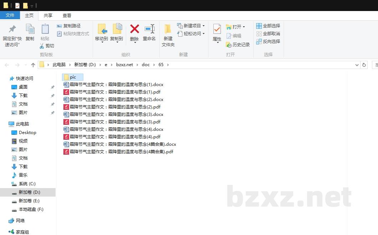This screenshot has height=235, width=378.
Task: Expand address bar history dropdown
Action: click(x=357, y=65)
